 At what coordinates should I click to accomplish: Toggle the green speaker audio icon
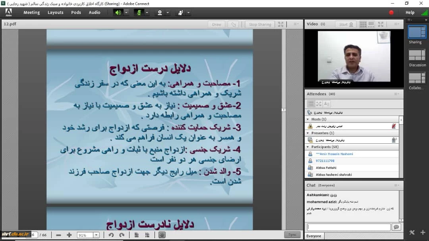(118, 12)
